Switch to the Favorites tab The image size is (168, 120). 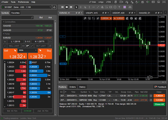pos(16,13)
